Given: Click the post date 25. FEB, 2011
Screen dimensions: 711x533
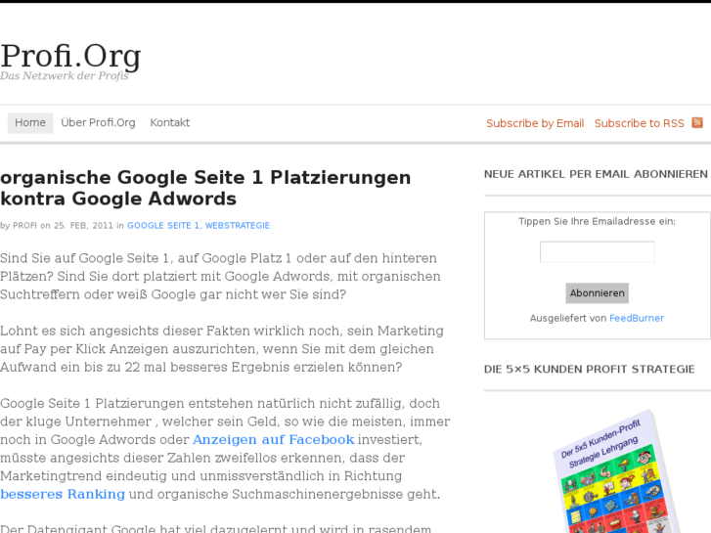Looking at the screenshot, I should coord(83,226).
